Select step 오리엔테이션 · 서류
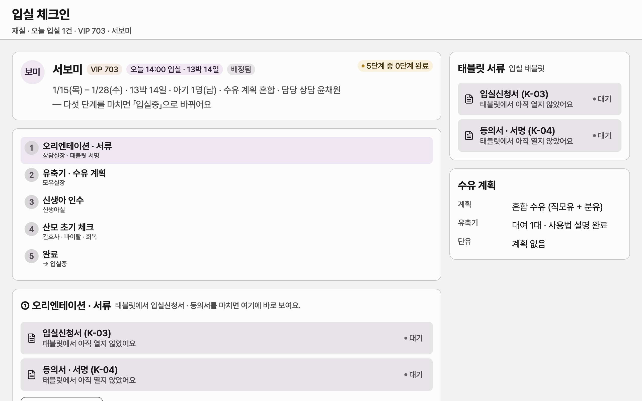Screen dimensions: 642x401 tap(226, 150)
